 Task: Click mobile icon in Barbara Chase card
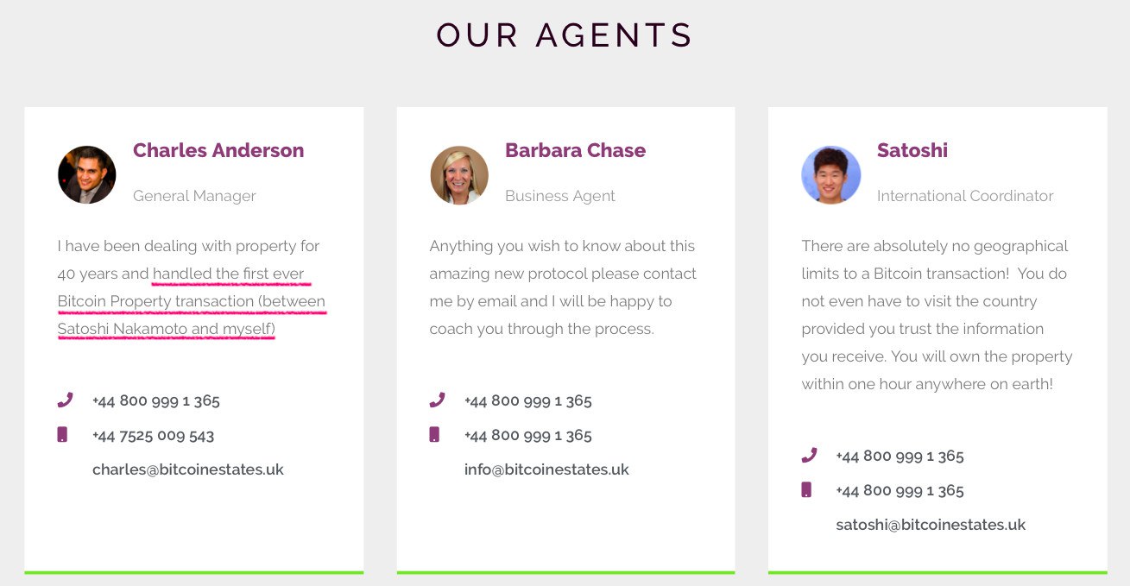pos(434,435)
